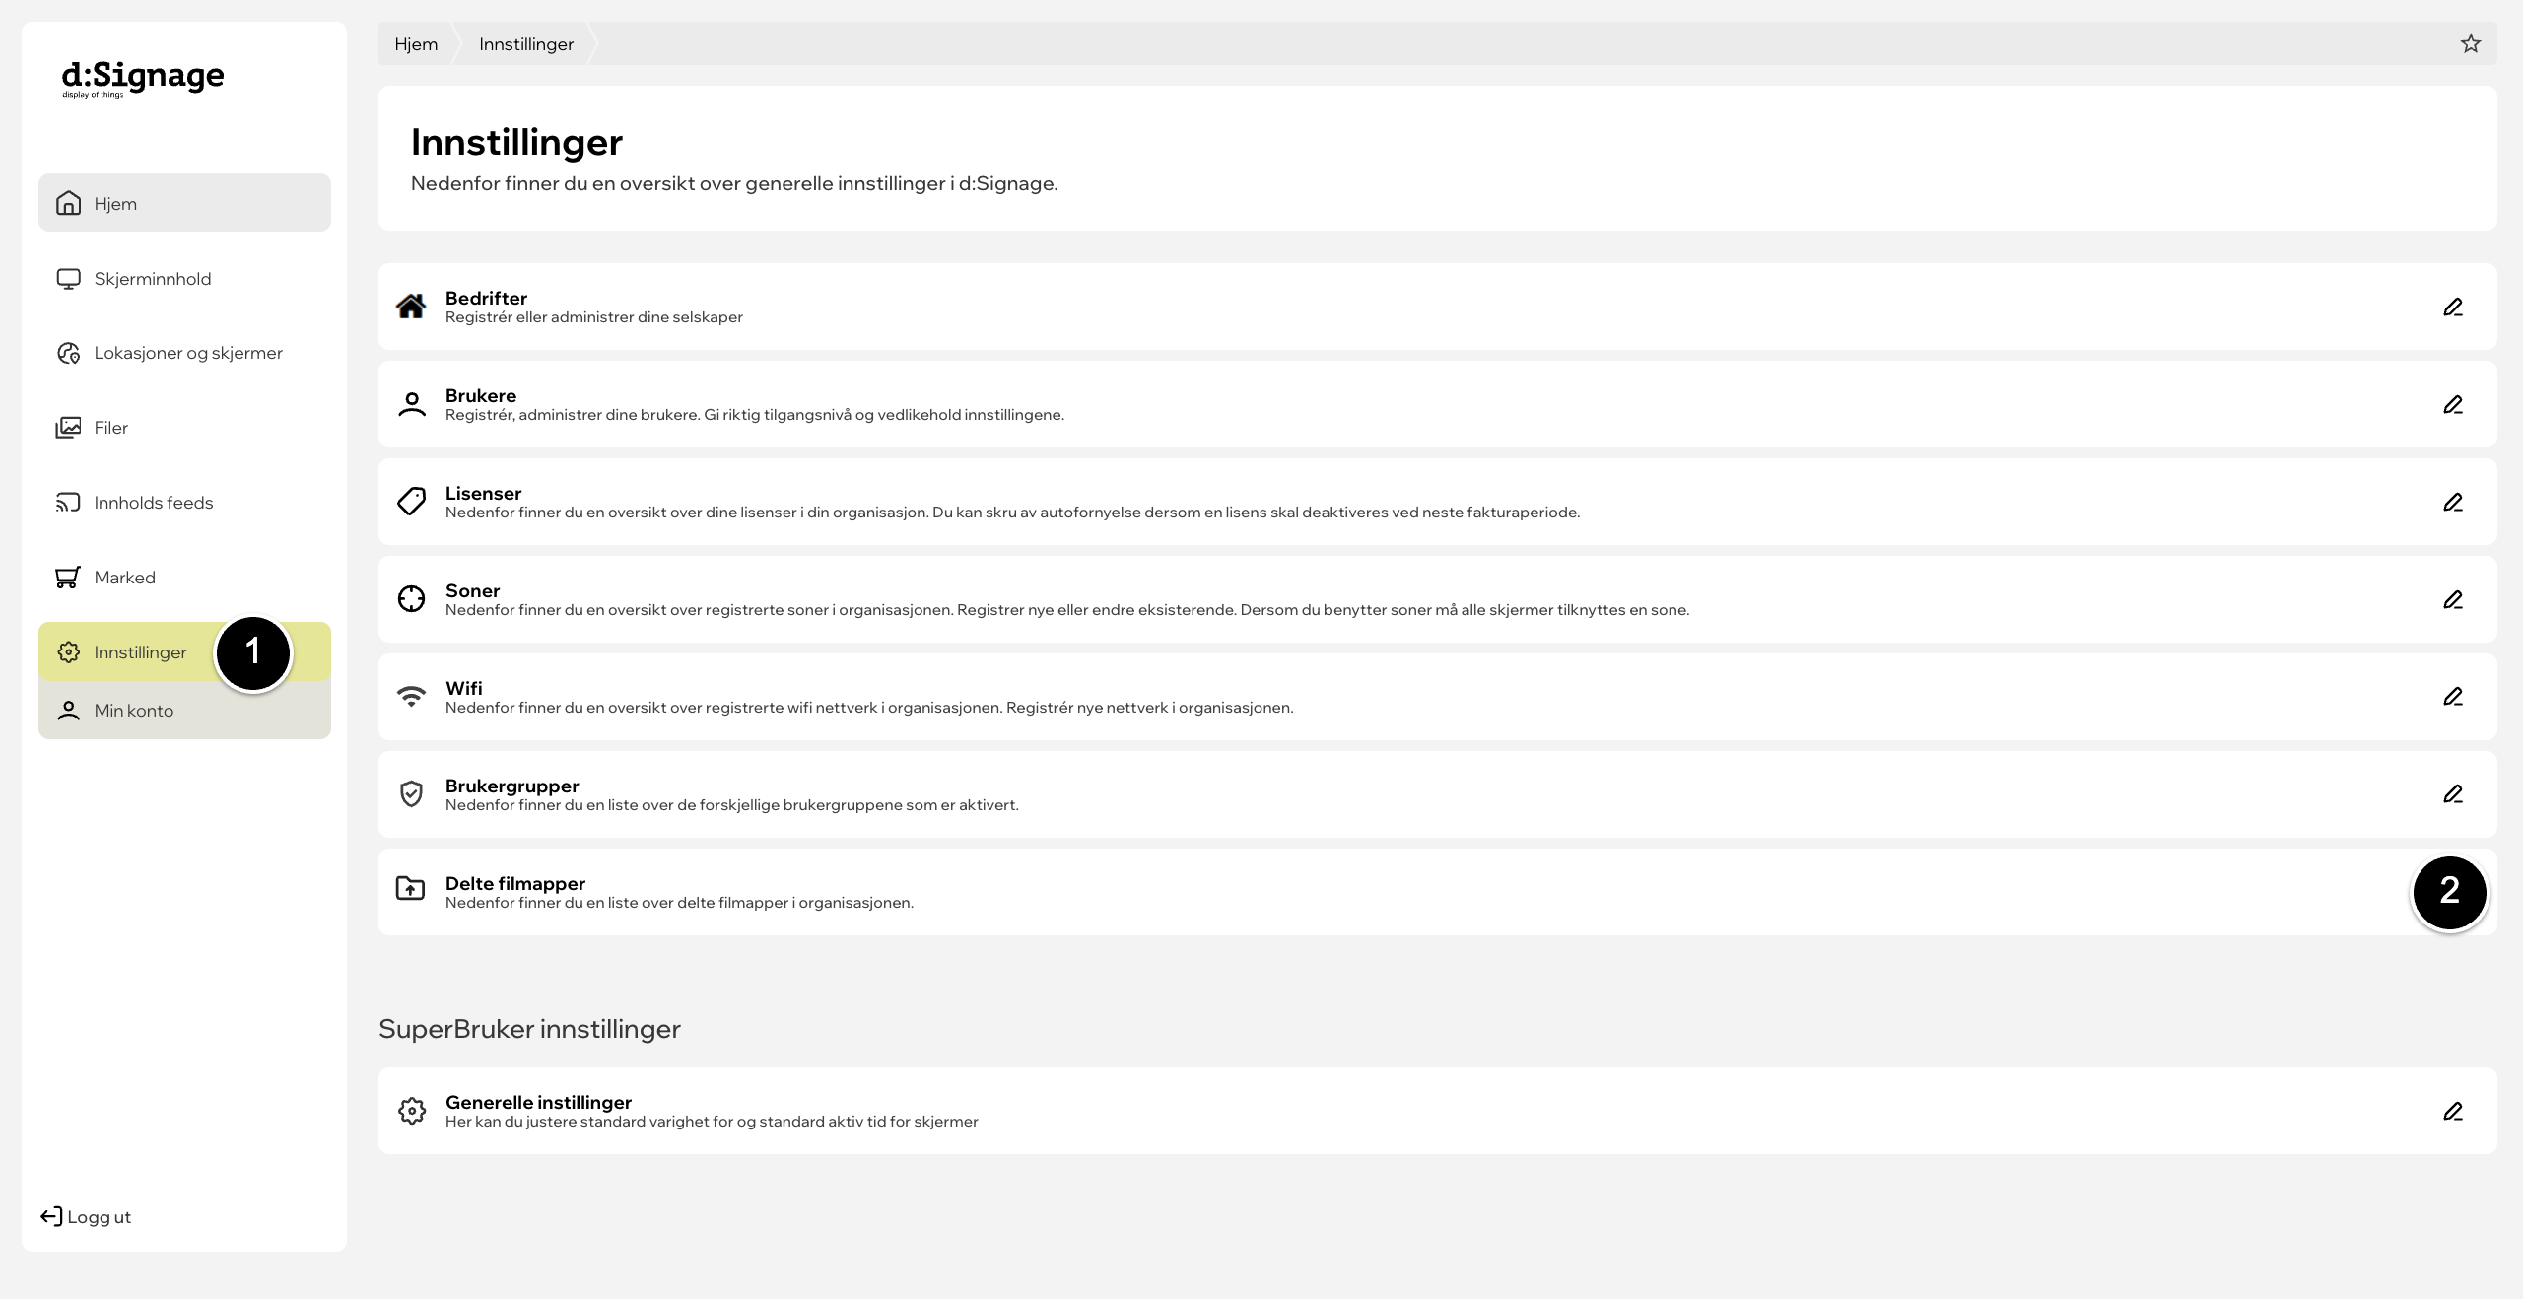The width and height of the screenshot is (2523, 1299).
Task: Click the Soner target icon
Action: (411, 598)
